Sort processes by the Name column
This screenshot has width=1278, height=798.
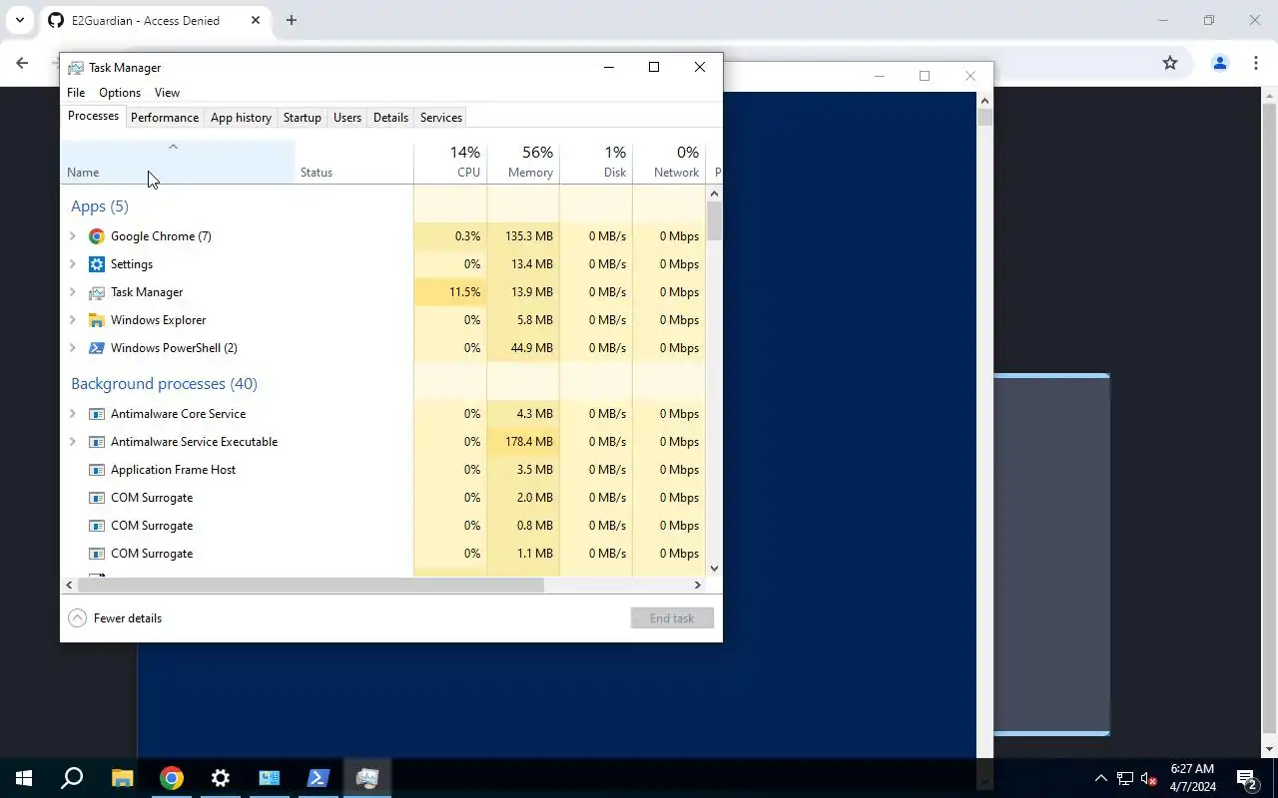178,163
